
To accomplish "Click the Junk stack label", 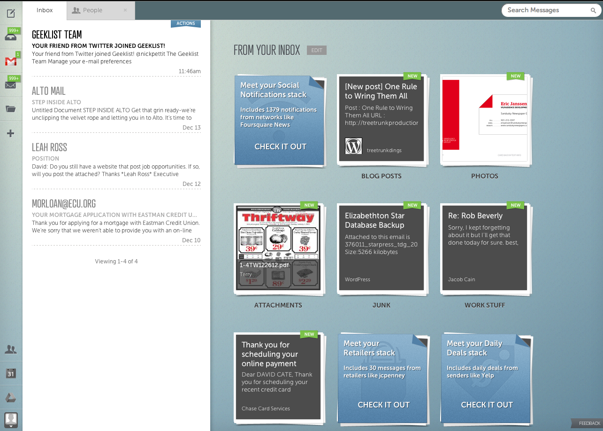I will (x=382, y=305).
